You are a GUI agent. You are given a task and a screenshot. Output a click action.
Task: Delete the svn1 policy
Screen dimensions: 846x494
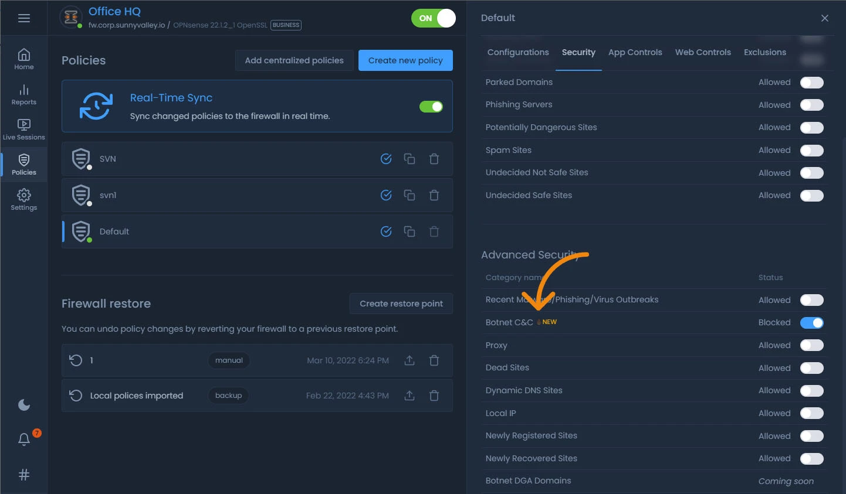tap(434, 195)
